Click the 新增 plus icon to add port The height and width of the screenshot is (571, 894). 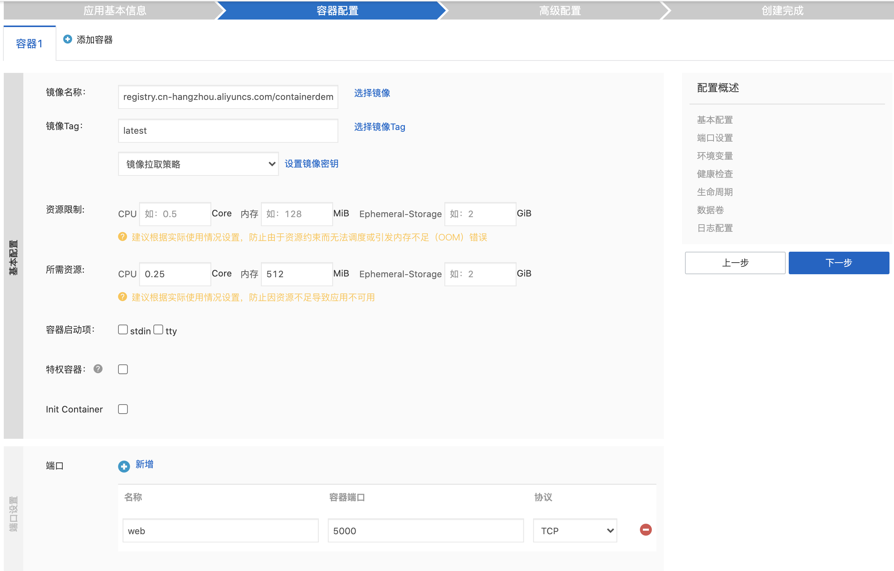123,465
